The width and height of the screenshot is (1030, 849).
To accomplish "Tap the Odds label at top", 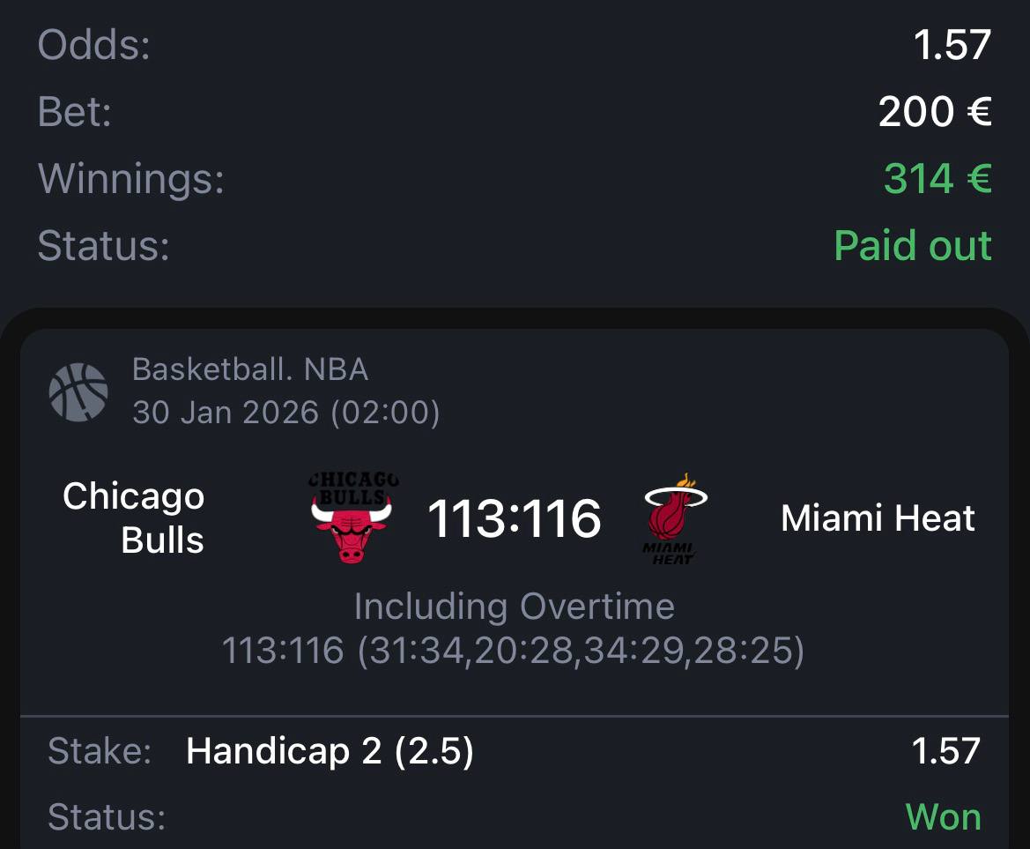I will coord(94,44).
